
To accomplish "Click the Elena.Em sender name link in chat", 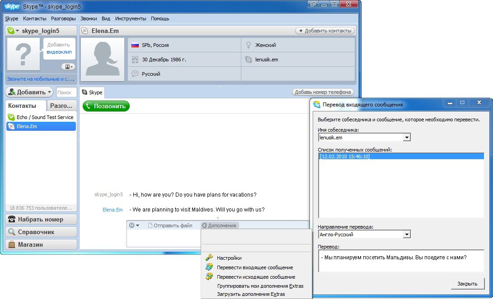I will 113,210.
